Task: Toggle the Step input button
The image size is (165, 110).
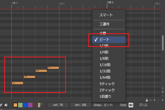Action: [x=123, y=105]
